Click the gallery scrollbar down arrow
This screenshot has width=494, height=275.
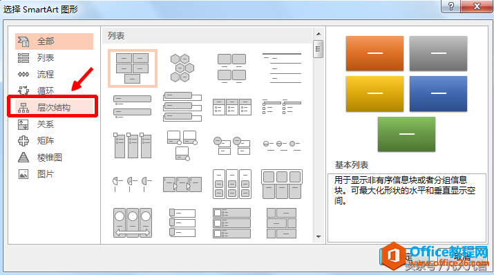[x=319, y=236]
